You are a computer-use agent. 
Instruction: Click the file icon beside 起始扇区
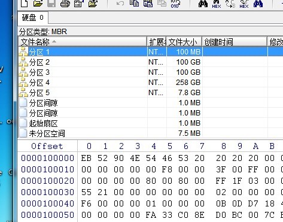23,123
